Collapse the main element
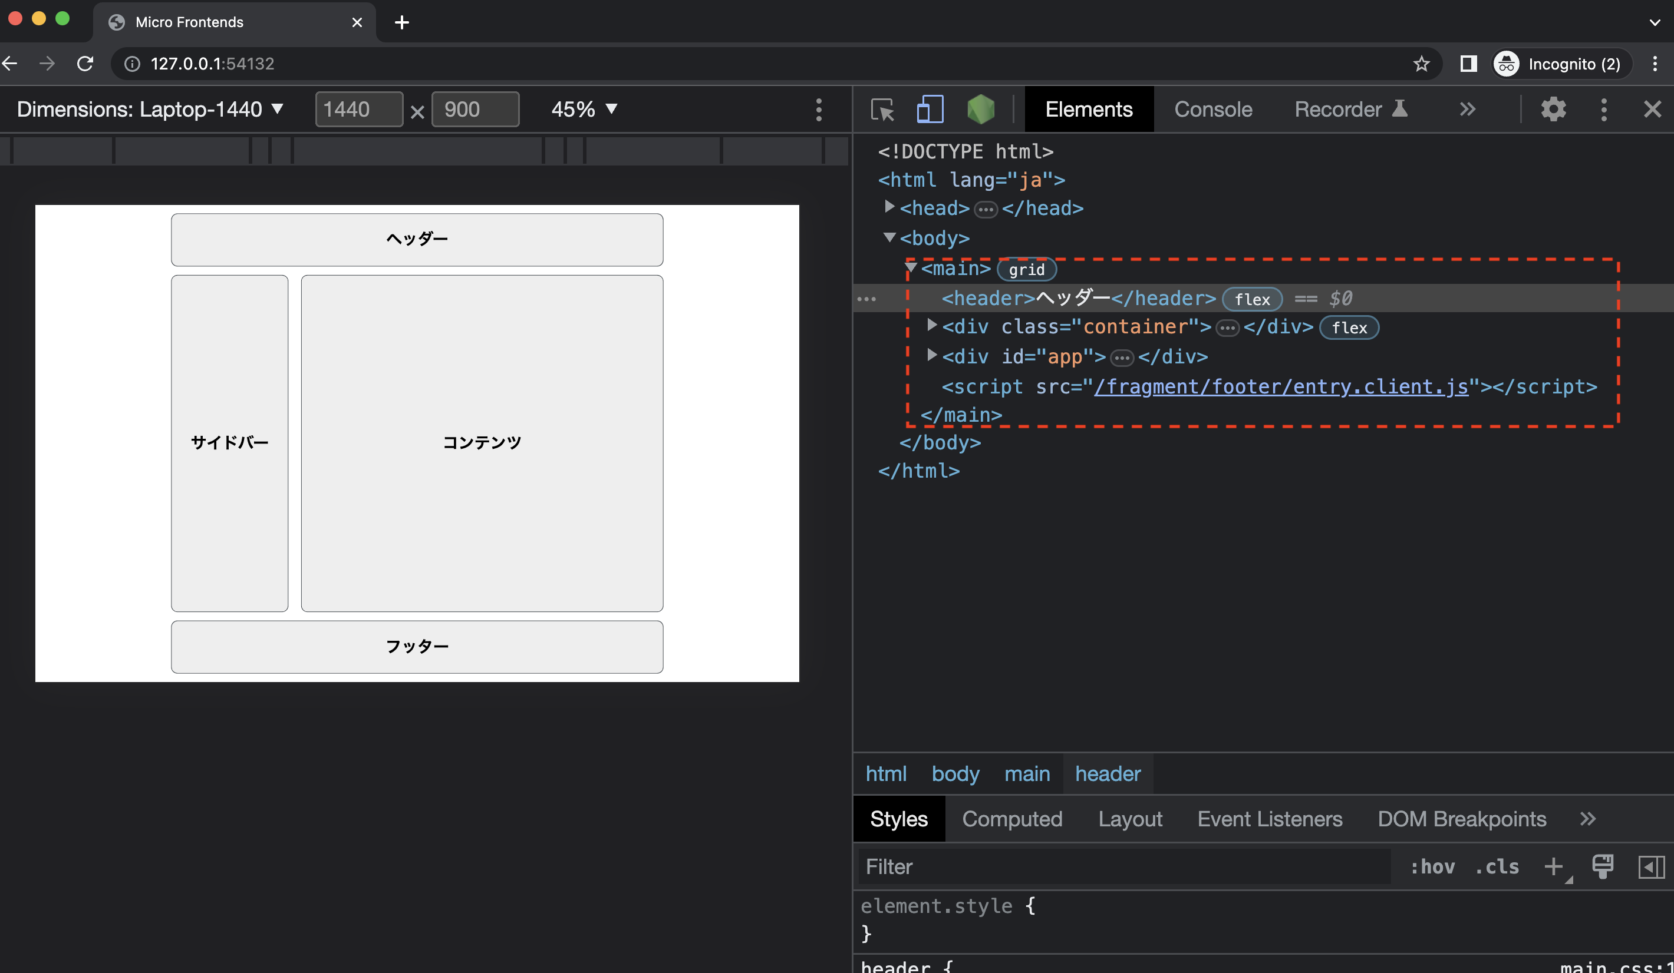The height and width of the screenshot is (973, 1674). 911,268
